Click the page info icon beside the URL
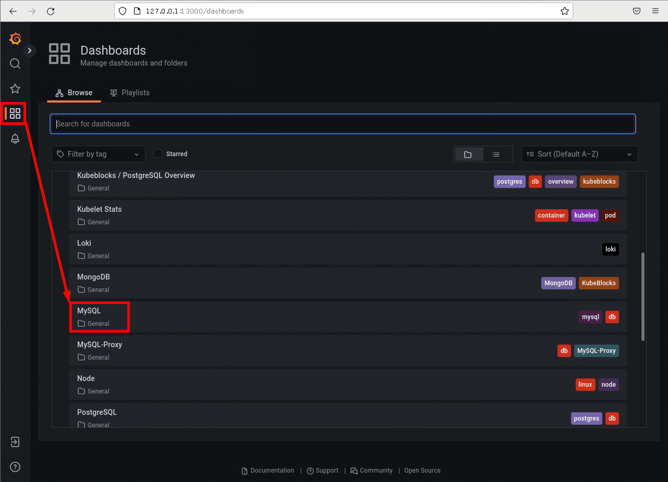Viewport: 668px width, 482px height. click(x=137, y=11)
